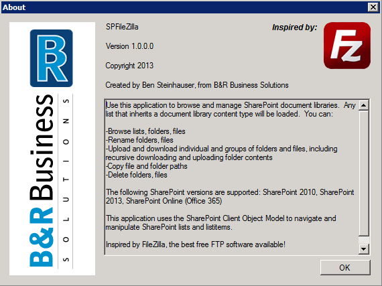Click the "SharePoint Client Object Model" sentence

tap(221, 218)
